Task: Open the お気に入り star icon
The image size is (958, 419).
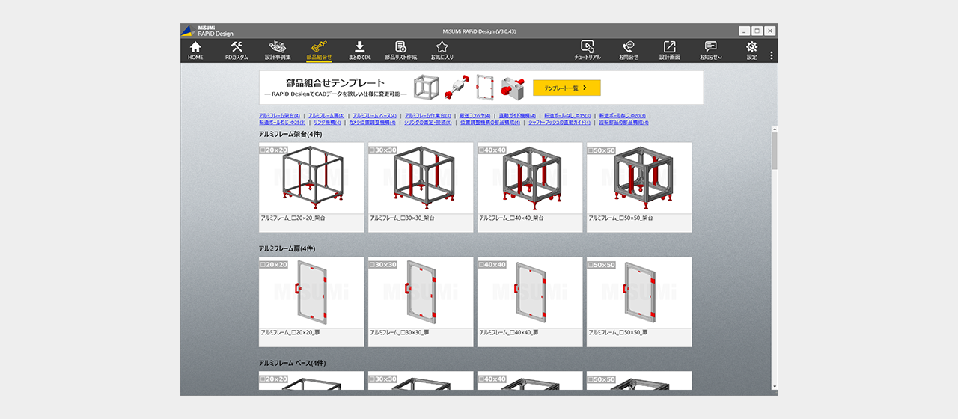Action: [x=442, y=49]
